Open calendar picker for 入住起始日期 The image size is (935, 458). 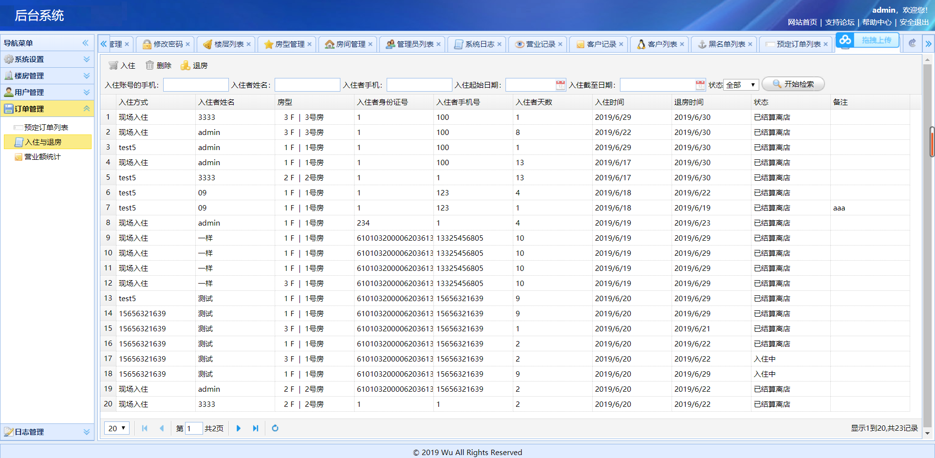coord(561,85)
